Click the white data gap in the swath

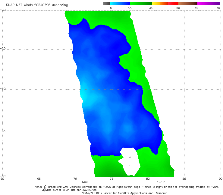(x=130, y=161)
